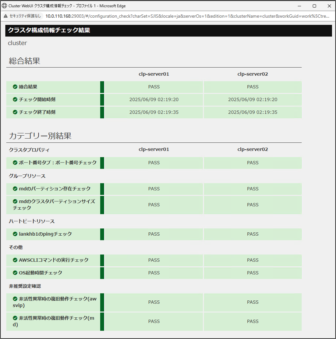This screenshot has width=336, height=339.
Task: Click the dark green bar beside 総合結果
Action: click(102, 87)
